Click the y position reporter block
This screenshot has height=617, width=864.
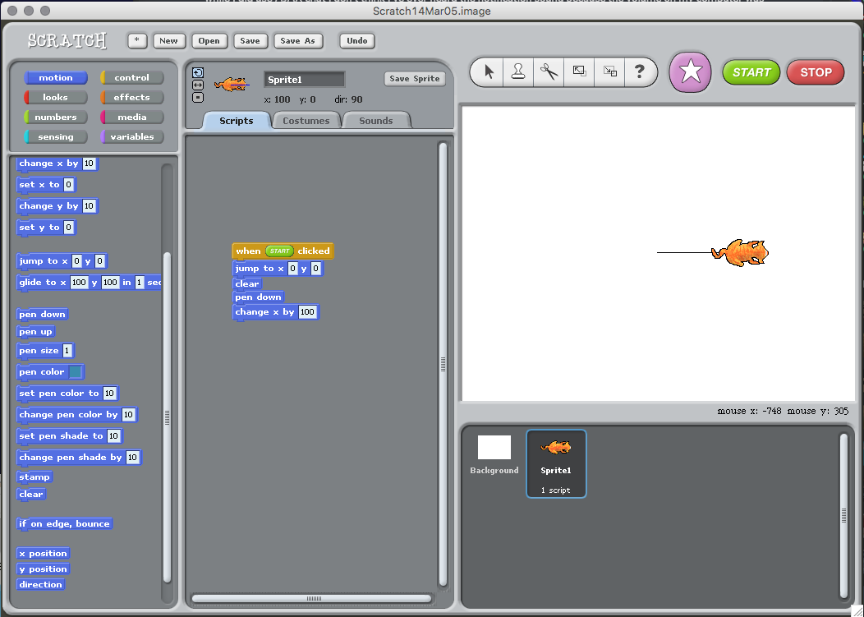tap(44, 569)
